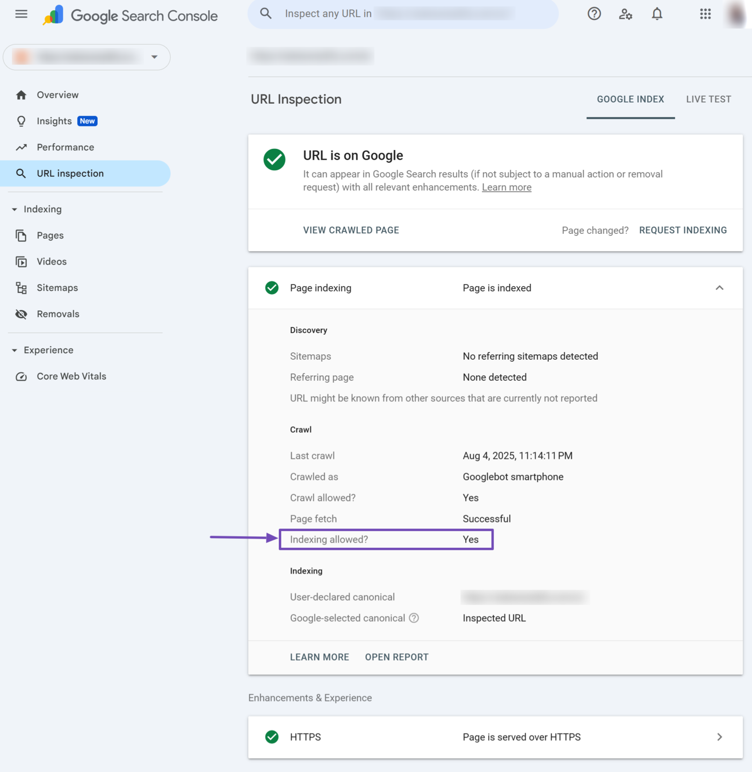Click Request Indexing button
752x772 pixels.
[683, 230]
